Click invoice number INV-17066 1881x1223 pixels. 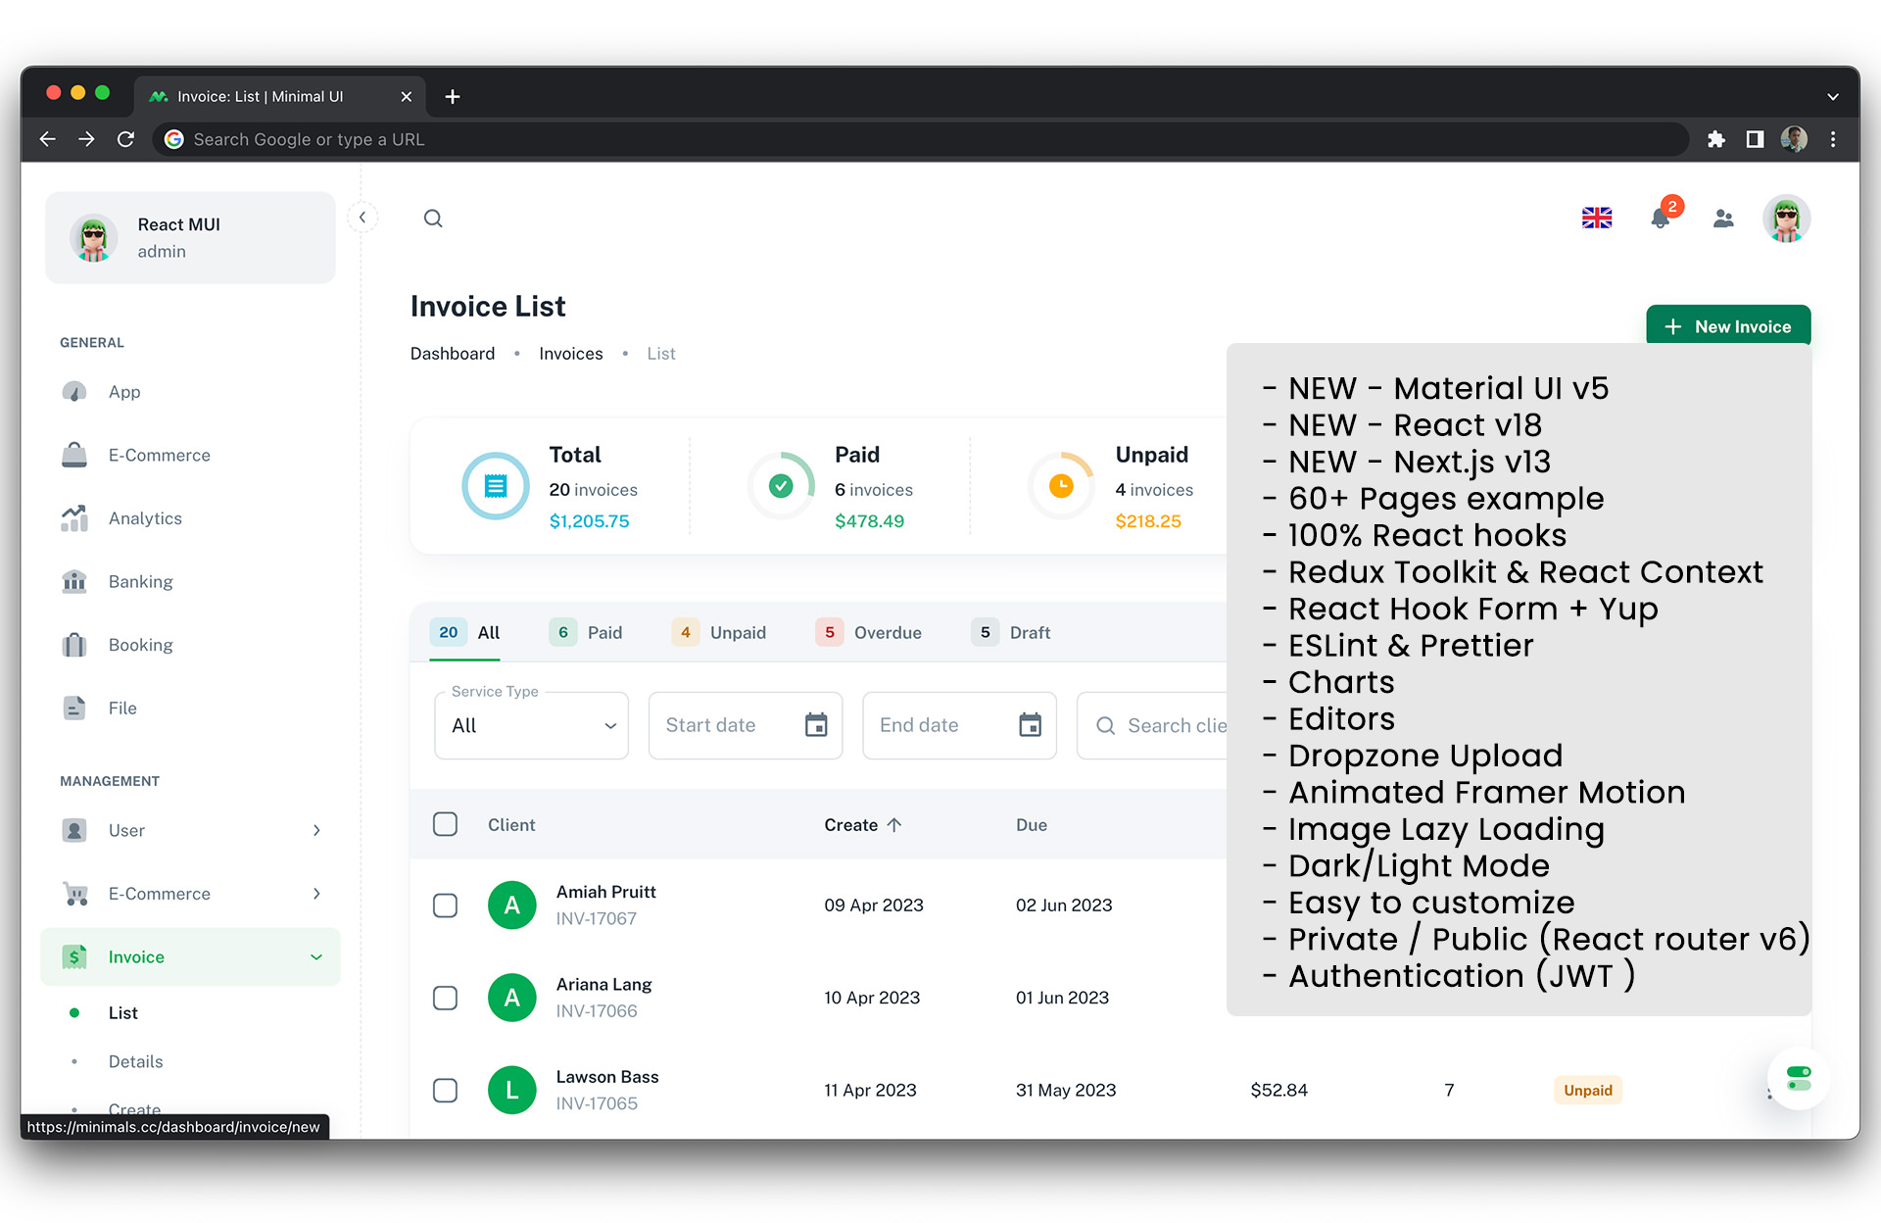[597, 1011]
